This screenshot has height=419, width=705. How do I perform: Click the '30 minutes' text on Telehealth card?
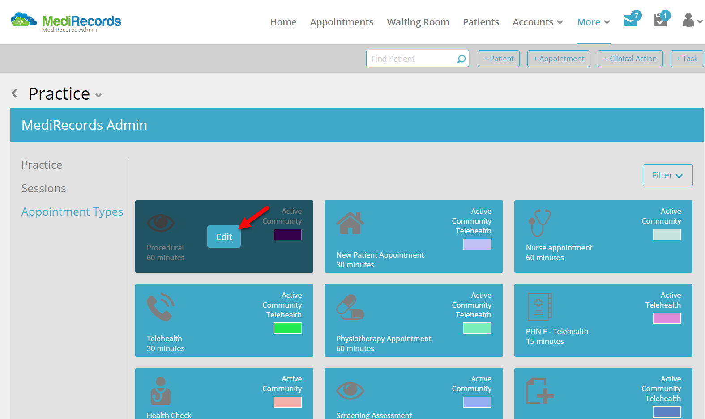pyautogui.click(x=166, y=348)
